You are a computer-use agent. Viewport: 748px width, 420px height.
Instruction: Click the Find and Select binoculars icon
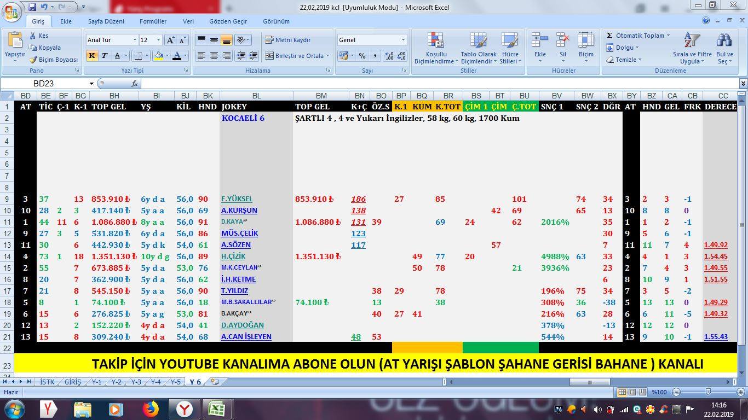[724, 40]
